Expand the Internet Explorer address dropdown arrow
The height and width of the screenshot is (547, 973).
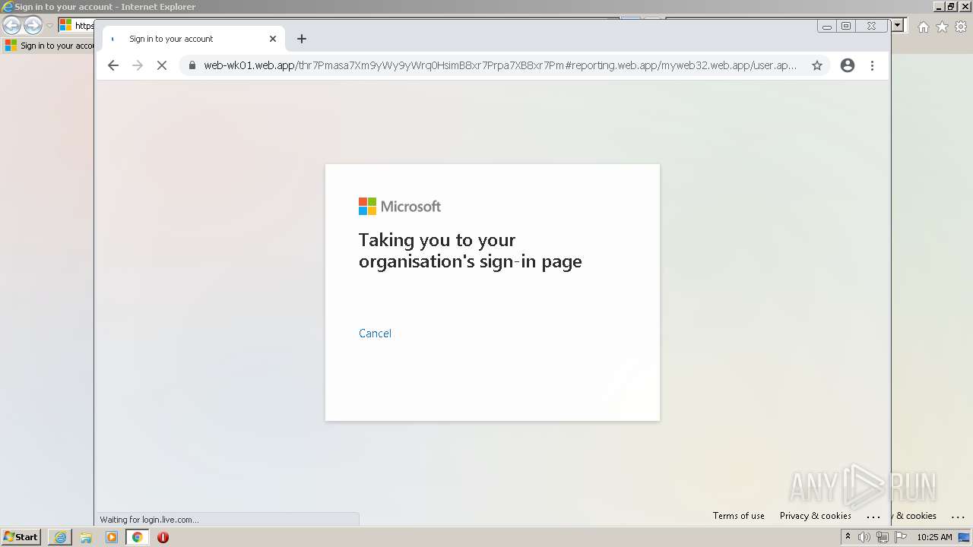(898, 26)
